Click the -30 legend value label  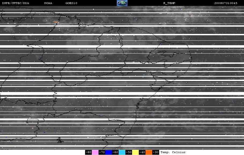point(156,152)
